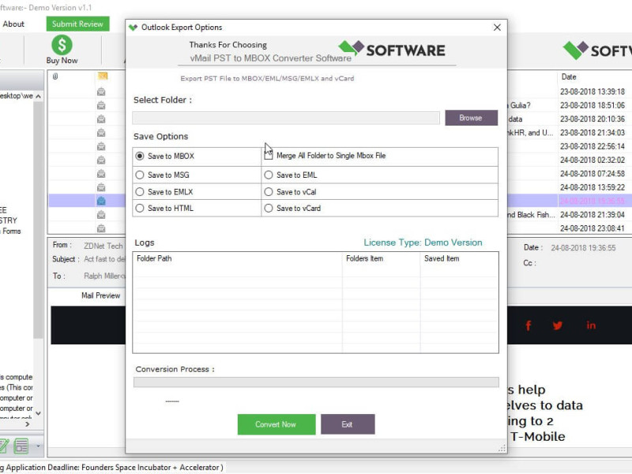Enable Merge All Folder to Single Mbox File

click(269, 154)
